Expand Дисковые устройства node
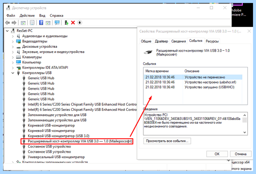256x174 pixels. (13, 46)
